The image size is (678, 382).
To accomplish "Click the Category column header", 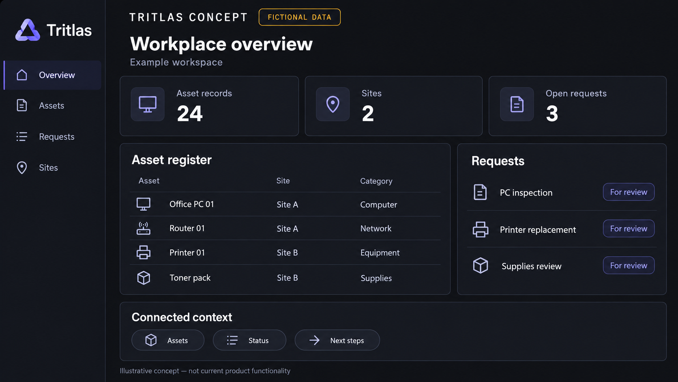I will [x=376, y=181].
